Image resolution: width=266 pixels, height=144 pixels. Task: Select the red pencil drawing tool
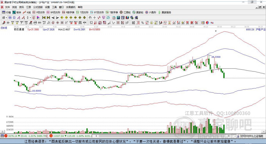4,23
